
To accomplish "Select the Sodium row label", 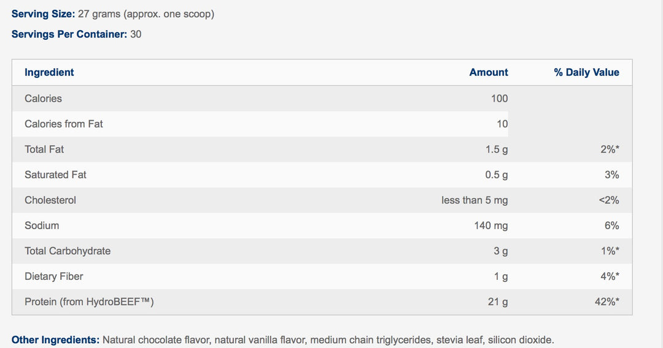I will (x=42, y=225).
